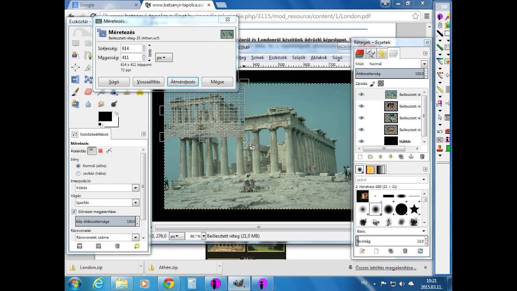
Task: Click the Súgó button in Méretezés dialog
Action: click(x=114, y=82)
